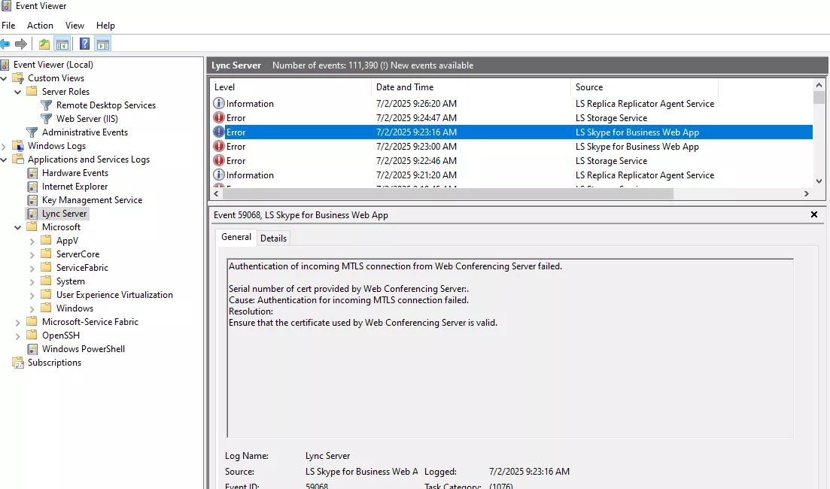Click the event list scroll up arrow

tap(819, 85)
